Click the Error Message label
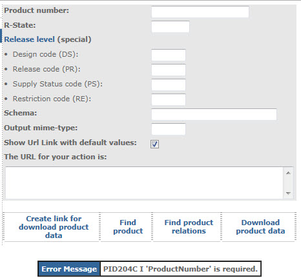Screen dimensions: 301x278 [69, 269]
